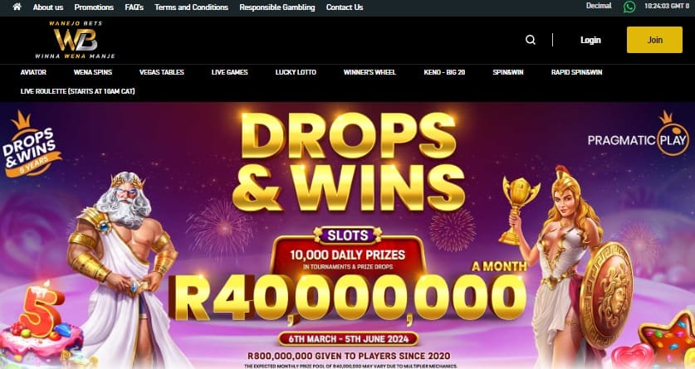The image size is (695, 369).
Task: Open Keno - Big 20 game
Action: (x=444, y=72)
